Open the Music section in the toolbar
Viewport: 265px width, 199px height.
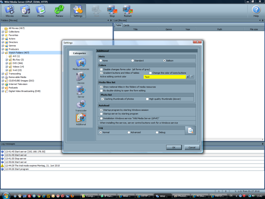pos(25,11)
